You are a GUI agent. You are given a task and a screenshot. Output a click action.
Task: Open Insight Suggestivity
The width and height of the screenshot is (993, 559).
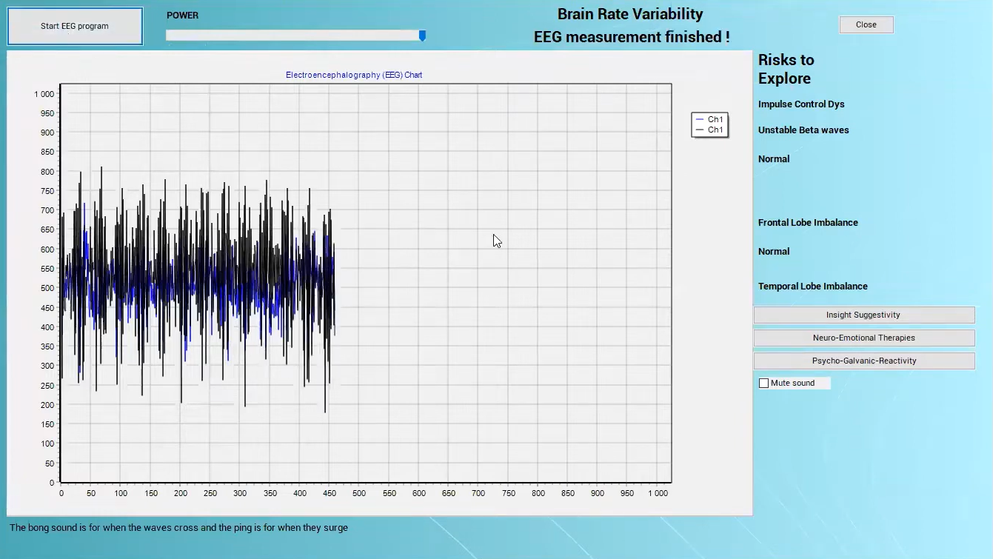pos(863,315)
